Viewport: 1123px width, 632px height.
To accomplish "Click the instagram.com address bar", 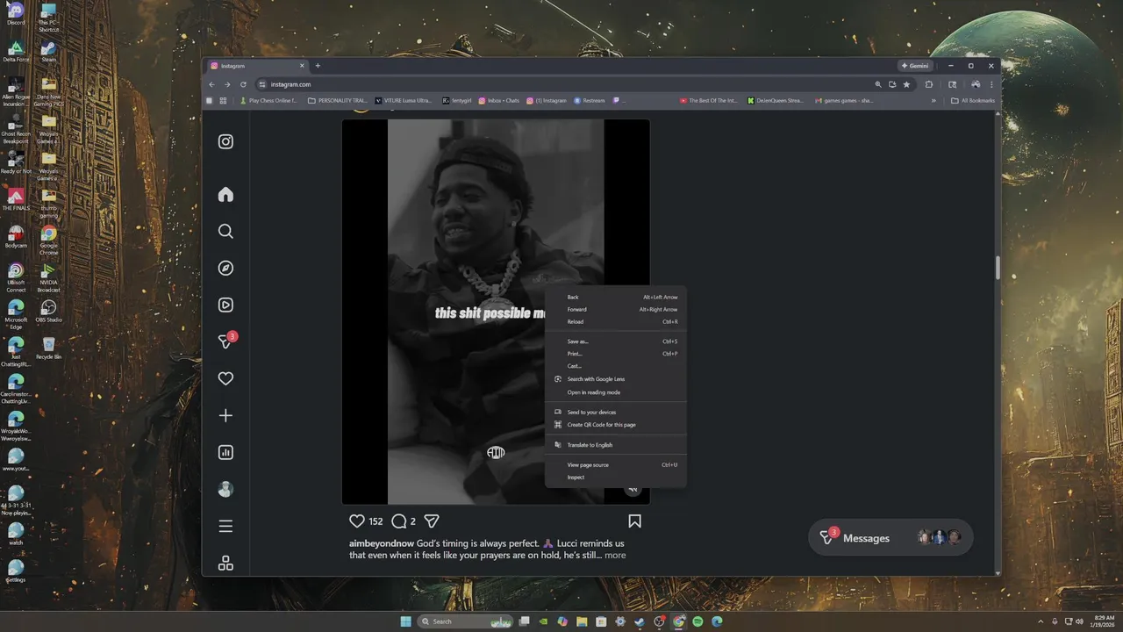I will click(x=561, y=84).
